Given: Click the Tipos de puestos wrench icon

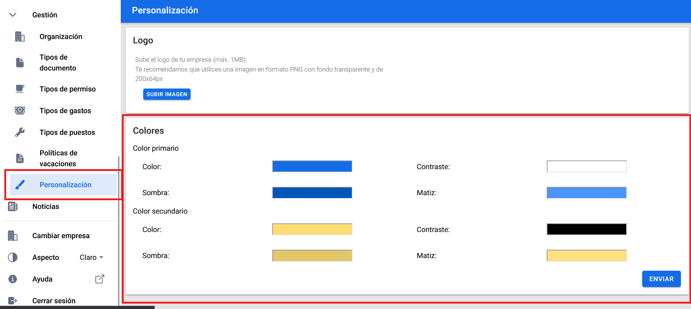Looking at the screenshot, I should pos(20,132).
